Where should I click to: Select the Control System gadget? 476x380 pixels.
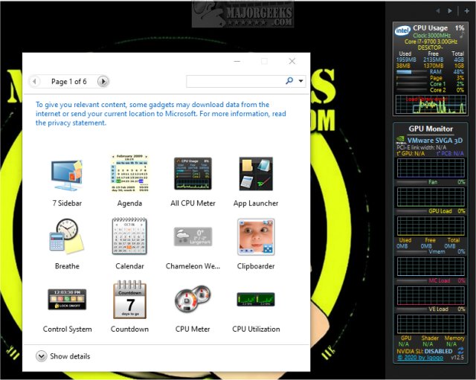coord(67,300)
